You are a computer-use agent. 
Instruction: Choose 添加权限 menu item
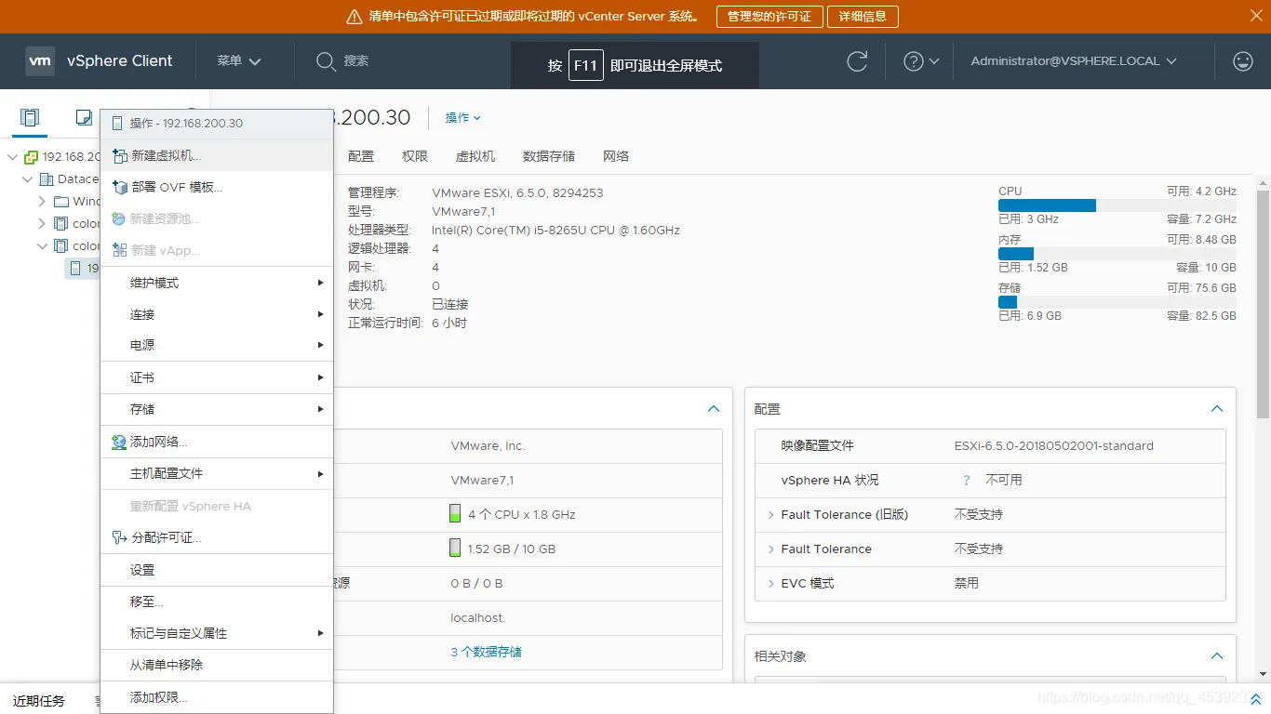[217, 697]
